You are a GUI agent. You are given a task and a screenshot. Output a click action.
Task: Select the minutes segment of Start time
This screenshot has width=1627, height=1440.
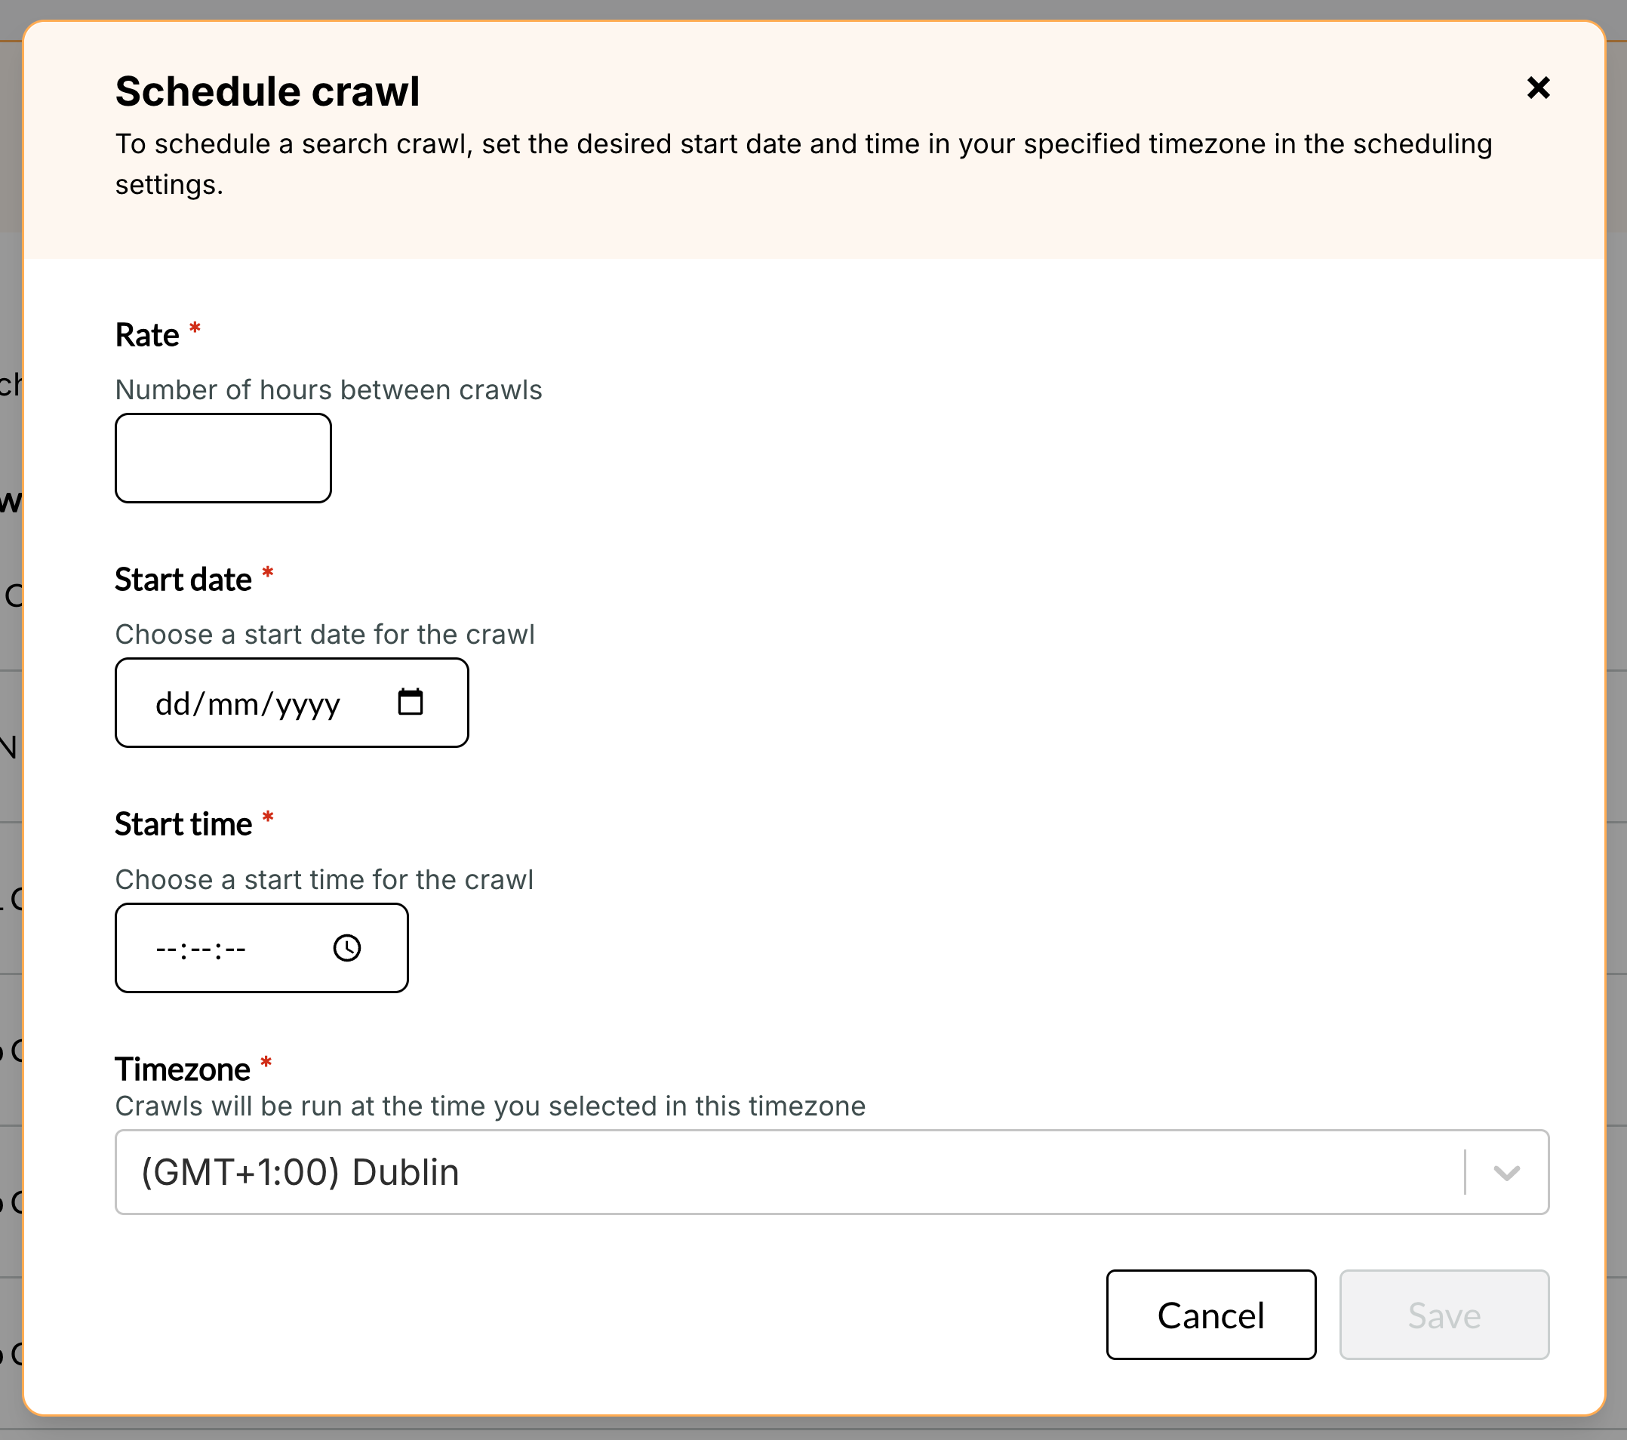point(201,949)
